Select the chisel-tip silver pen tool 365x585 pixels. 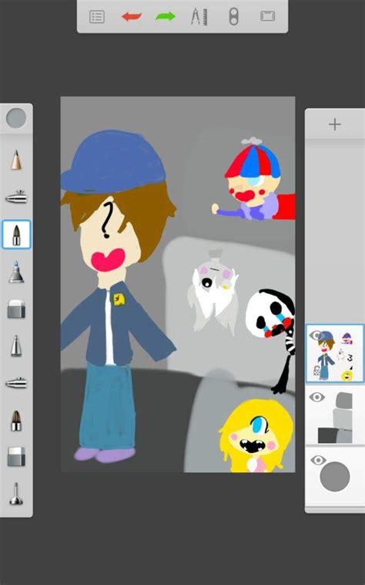[16, 346]
